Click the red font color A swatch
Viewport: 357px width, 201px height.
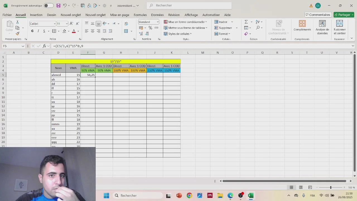(x=74, y=31)
